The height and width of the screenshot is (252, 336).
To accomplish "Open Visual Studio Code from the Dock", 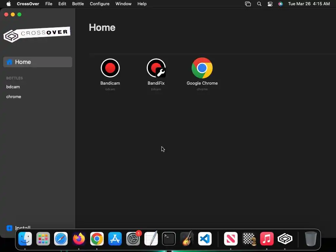I will (x=205, y=239).
